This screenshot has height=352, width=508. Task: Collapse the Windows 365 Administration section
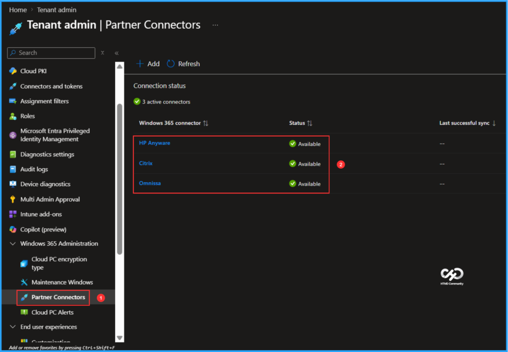(x=13, y=243)
